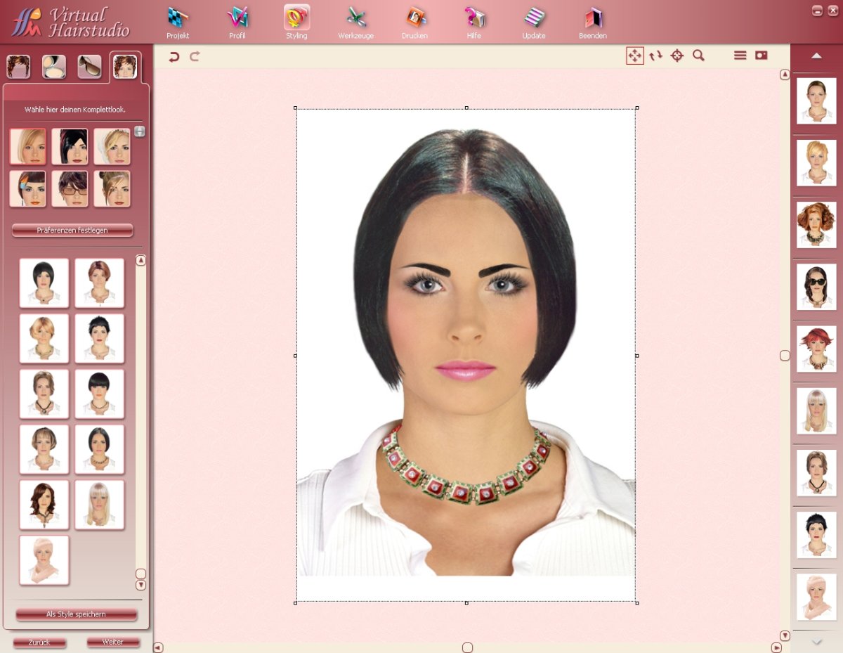Open the Werkzeuge menu
The height and width of the screenshot is (653, 843).
pyautogui.click(x=355, y=22)
